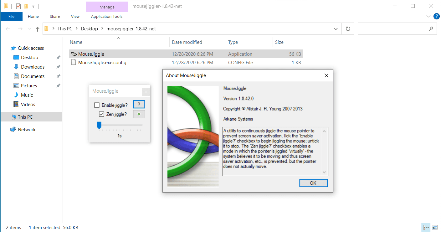The image size is (441, 232).
Task: Open Videos in the navigation pane
Action: pyautogui.click(x=28, y=105)
